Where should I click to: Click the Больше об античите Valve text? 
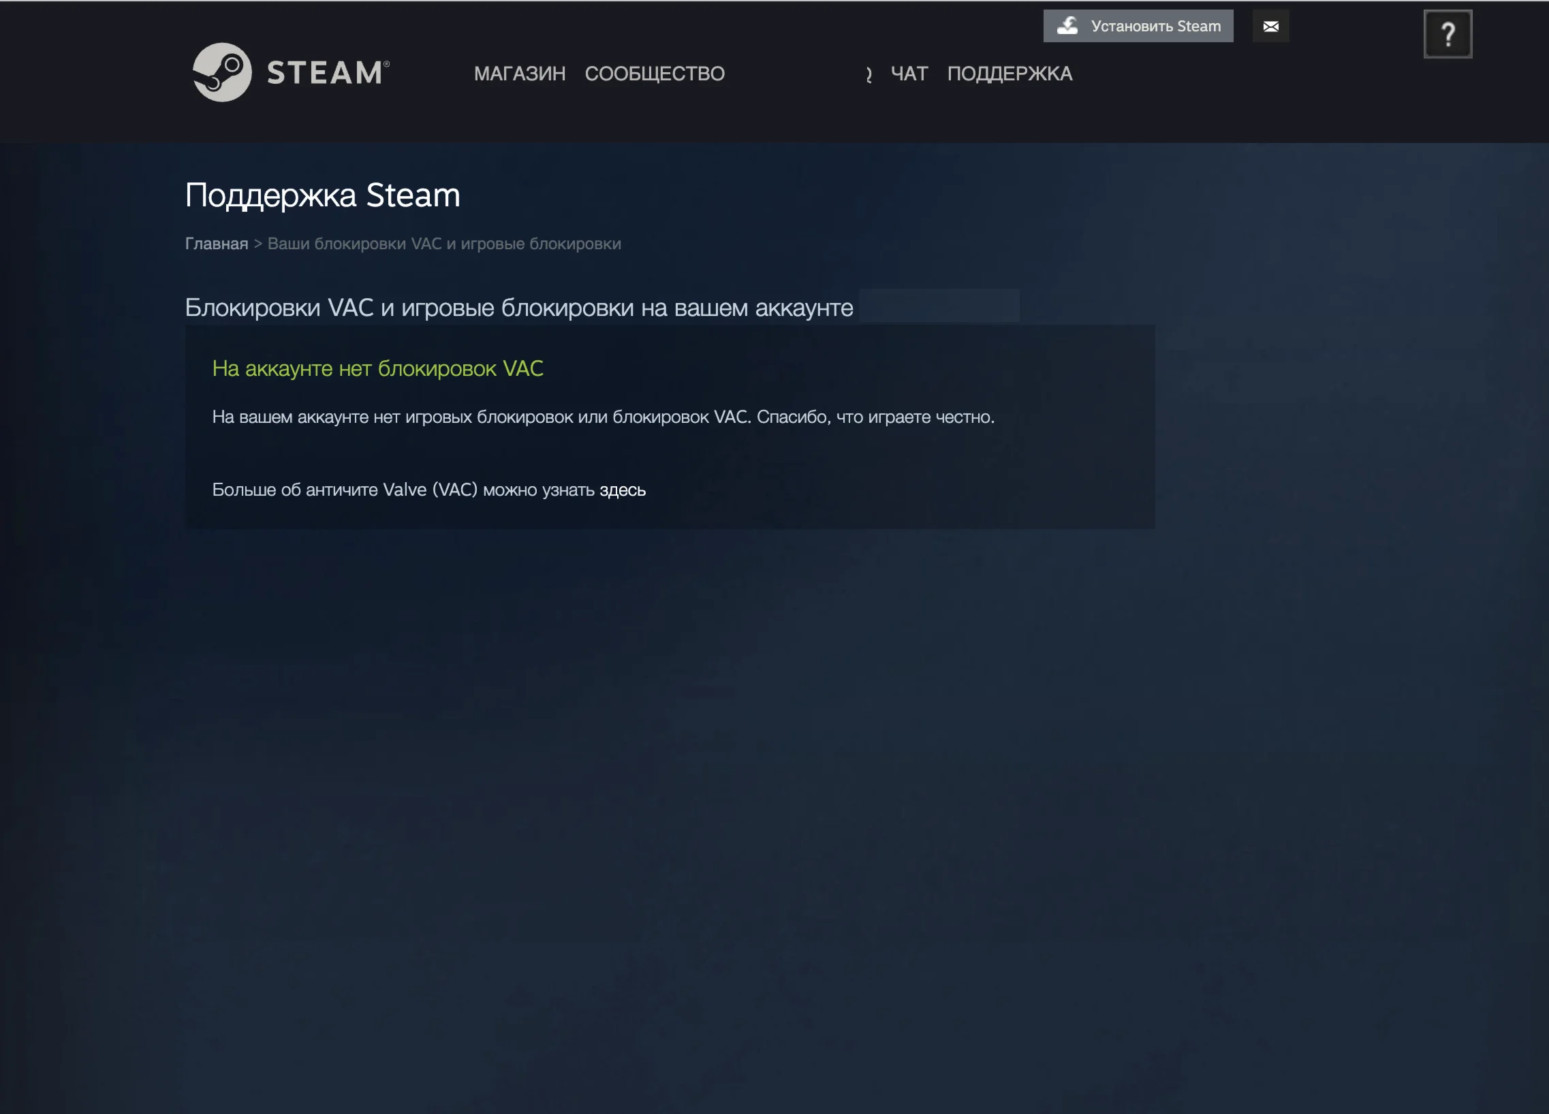point(403,490)
